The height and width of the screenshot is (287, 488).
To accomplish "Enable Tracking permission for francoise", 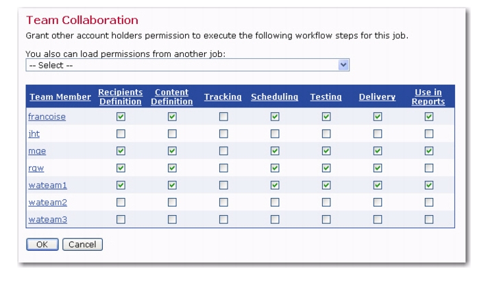I will point(223,116).
